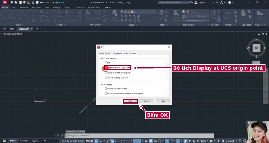269x143 pixels.
Task: Expand the Properties panel dropdown
Action: pos(189,25)
